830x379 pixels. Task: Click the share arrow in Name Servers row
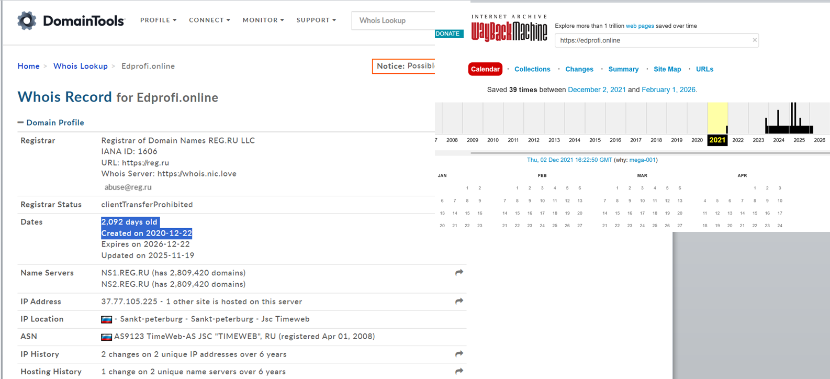click(x=459, y=272)
